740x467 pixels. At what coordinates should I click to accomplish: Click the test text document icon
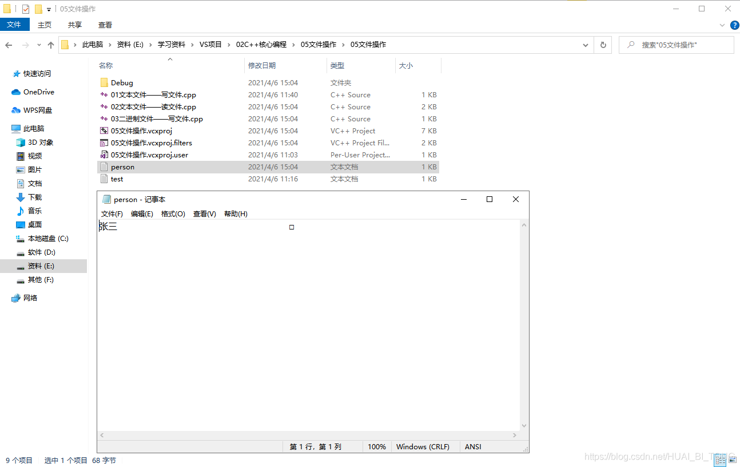click(104, 179)
